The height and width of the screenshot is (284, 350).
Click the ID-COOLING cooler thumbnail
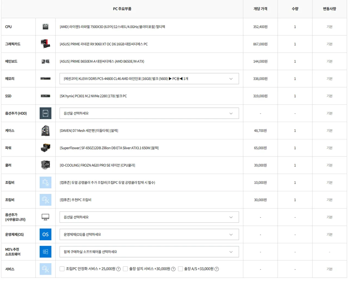(x=45, y=165)
